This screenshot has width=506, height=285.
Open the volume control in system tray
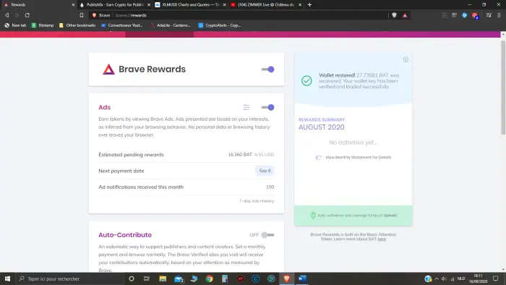(x=444, y=278)
